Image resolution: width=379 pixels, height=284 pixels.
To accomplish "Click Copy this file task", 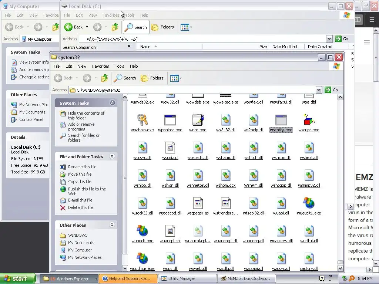I will click(80, 182).
